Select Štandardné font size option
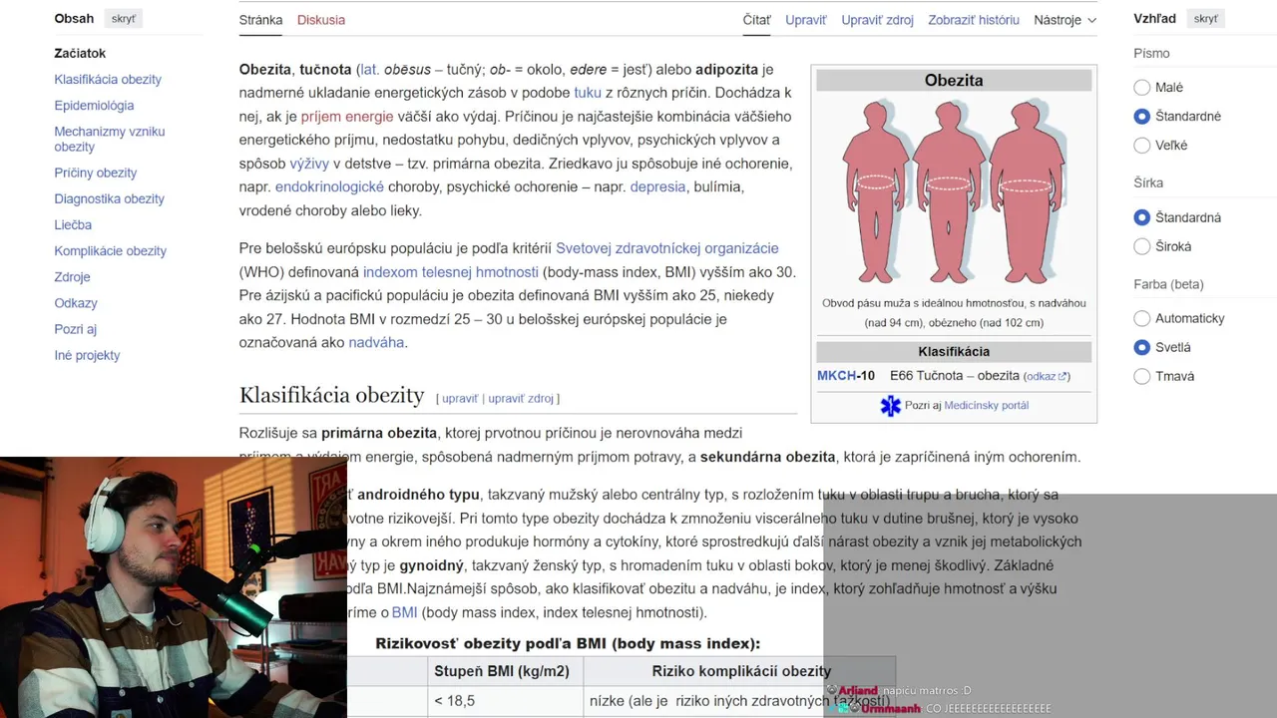Screen dimensions: 1277x718 coord(1142,117)
